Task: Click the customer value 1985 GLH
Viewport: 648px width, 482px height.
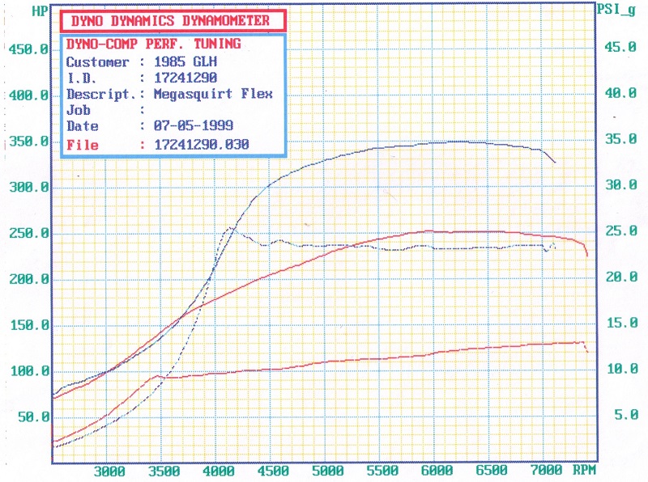Action: pos(186,62)
